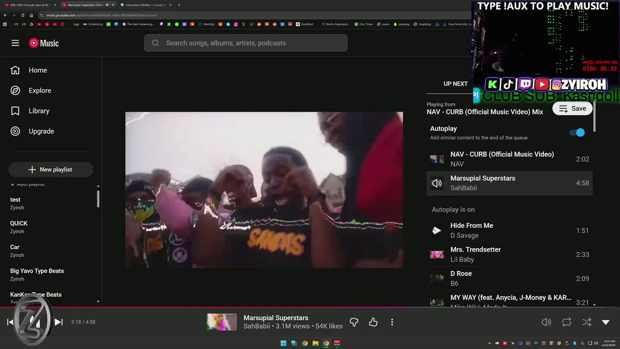Open a new browser tab
620x349 pixels.
pos(179,5)
